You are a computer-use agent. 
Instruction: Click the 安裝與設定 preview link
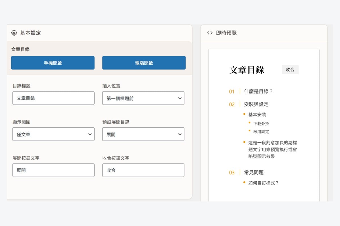click(256, 104)
